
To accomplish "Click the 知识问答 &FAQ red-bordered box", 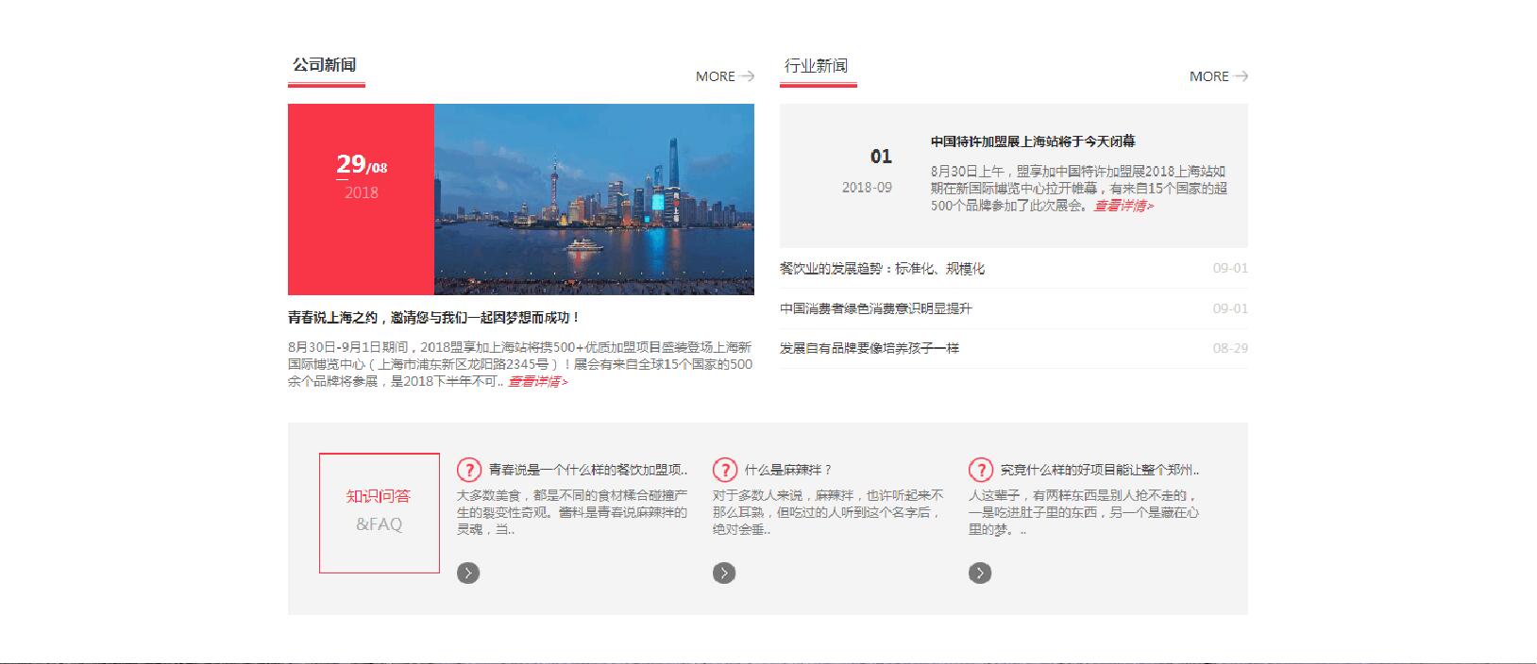I will [379, 512].
